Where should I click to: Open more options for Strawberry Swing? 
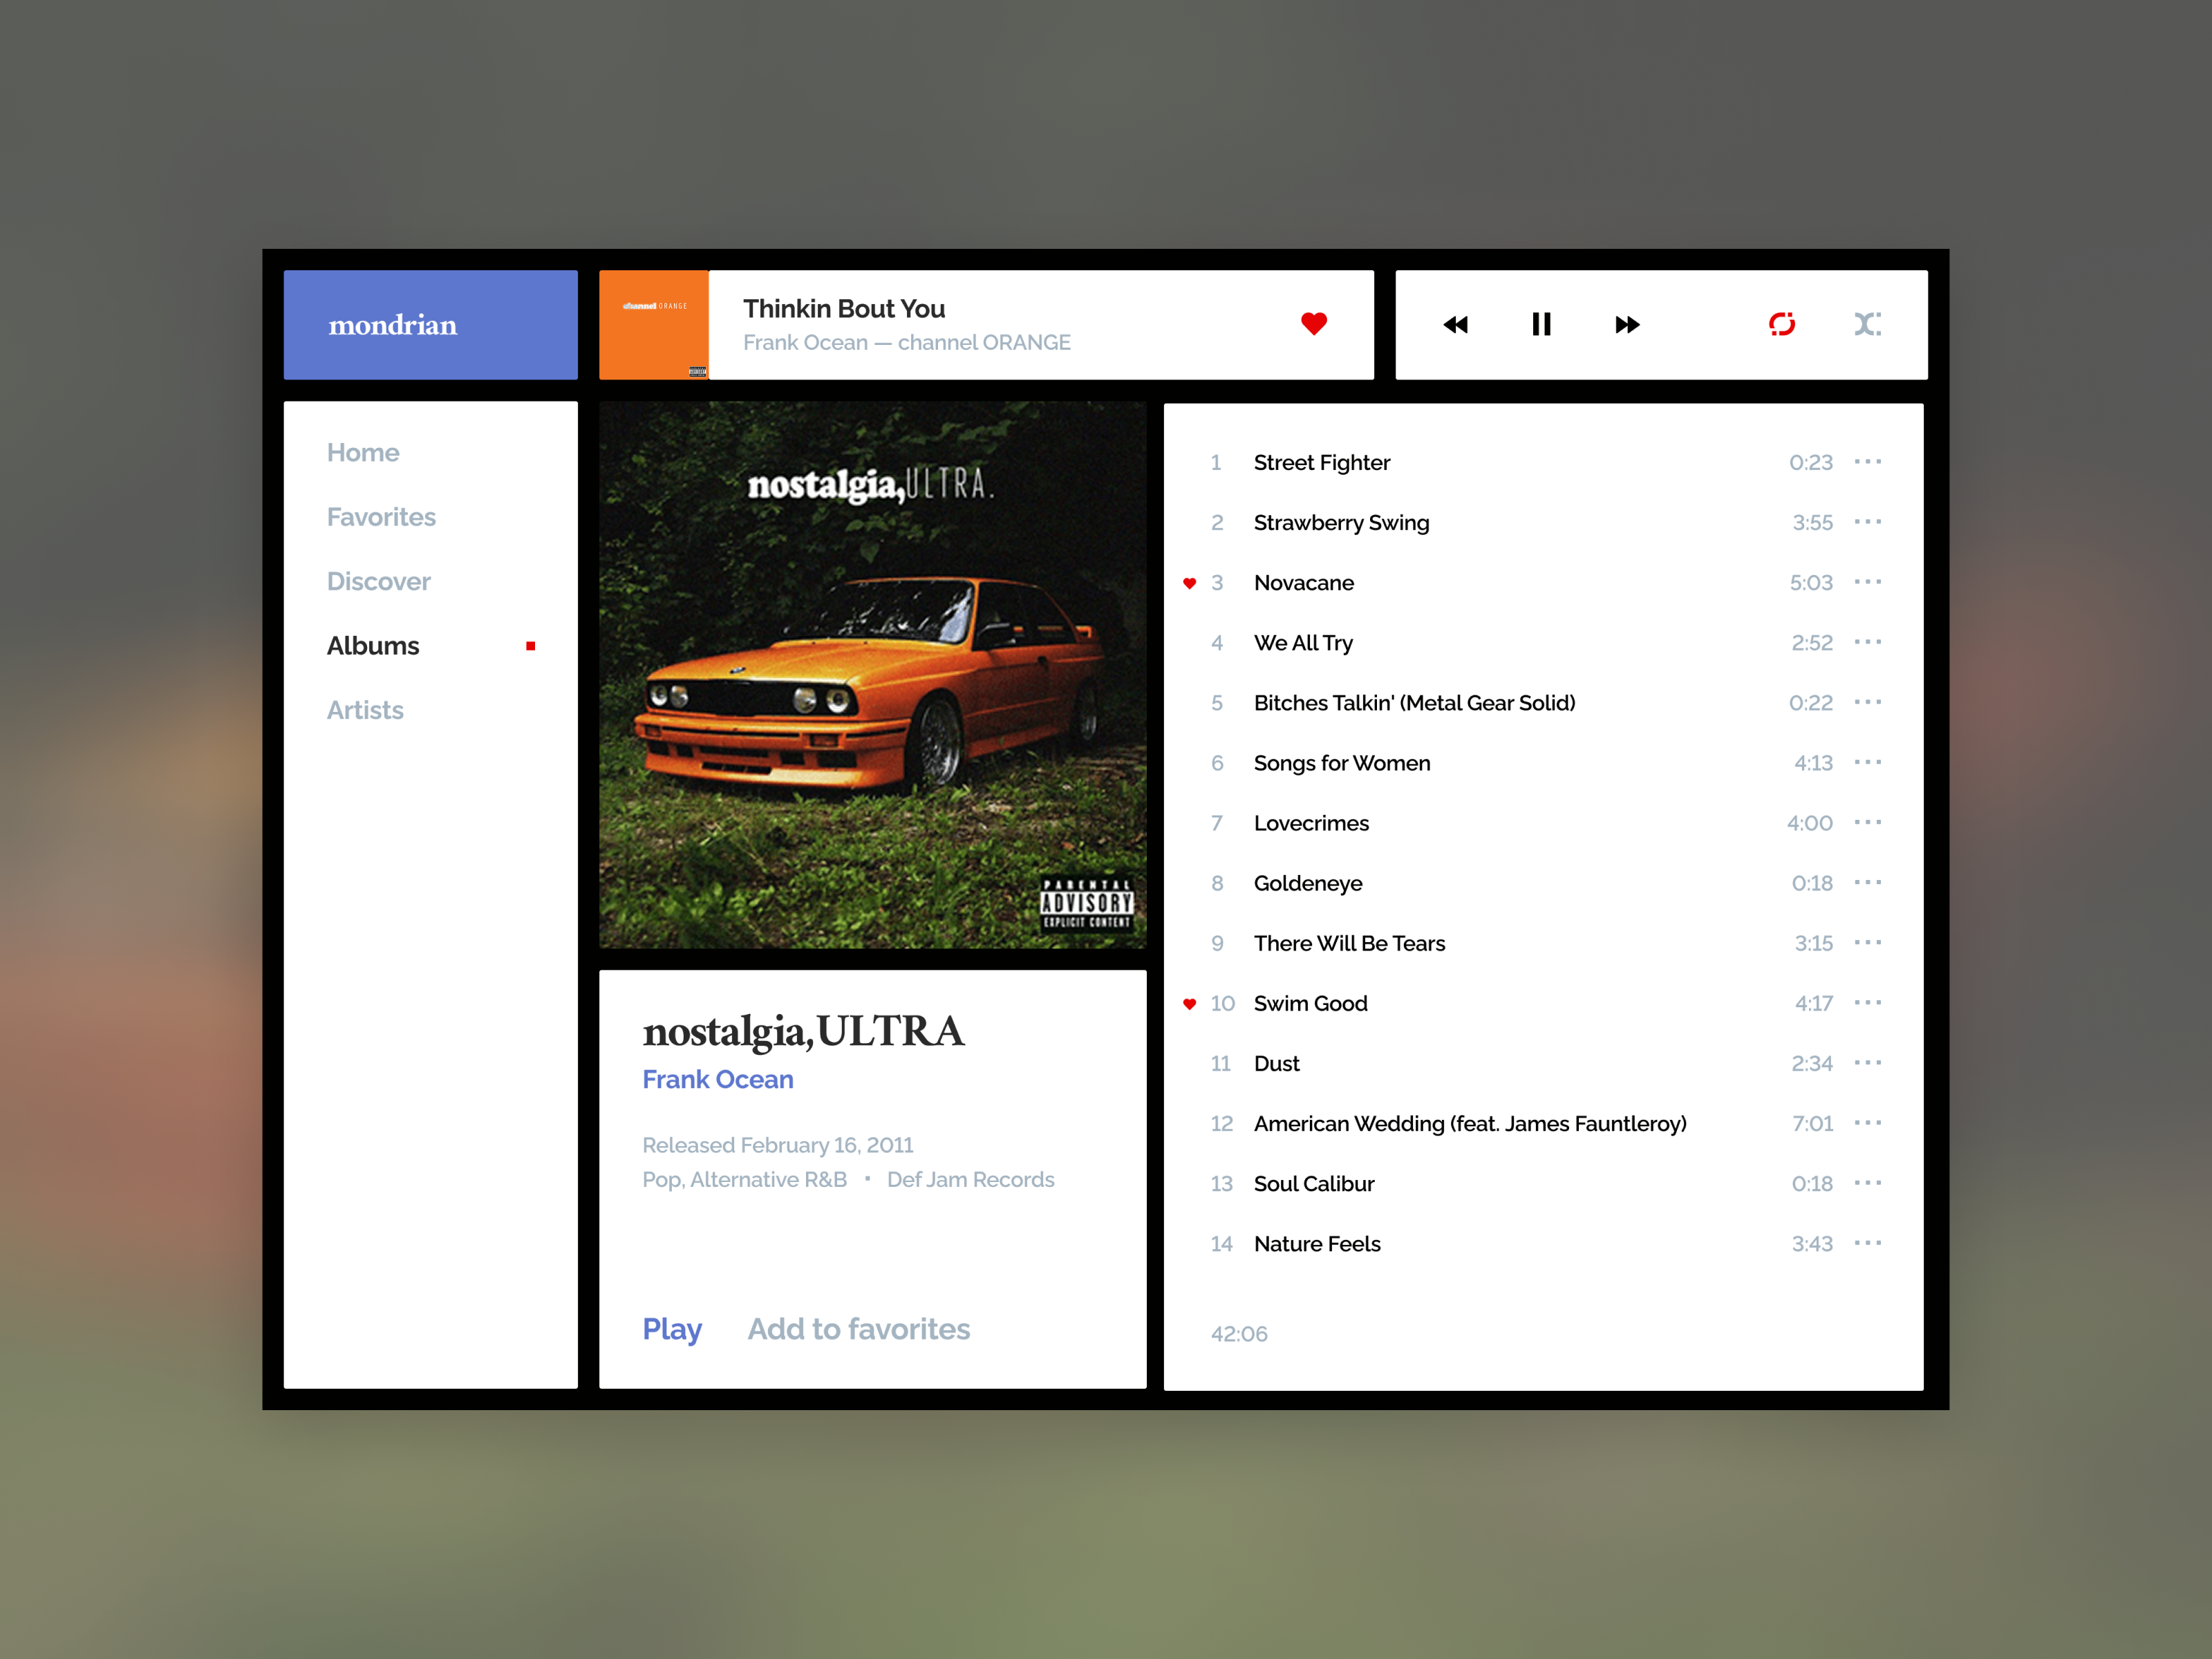(x=1867, y=522)
